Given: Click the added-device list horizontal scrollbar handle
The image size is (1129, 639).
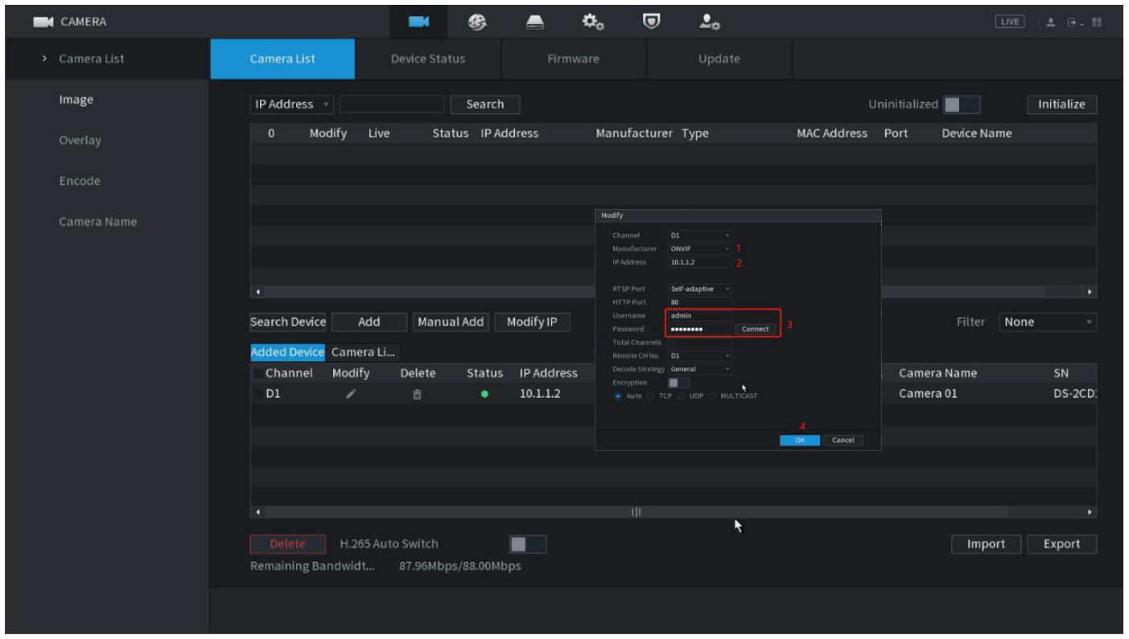Looking at the screenshot, I should (x=636, y=511).
